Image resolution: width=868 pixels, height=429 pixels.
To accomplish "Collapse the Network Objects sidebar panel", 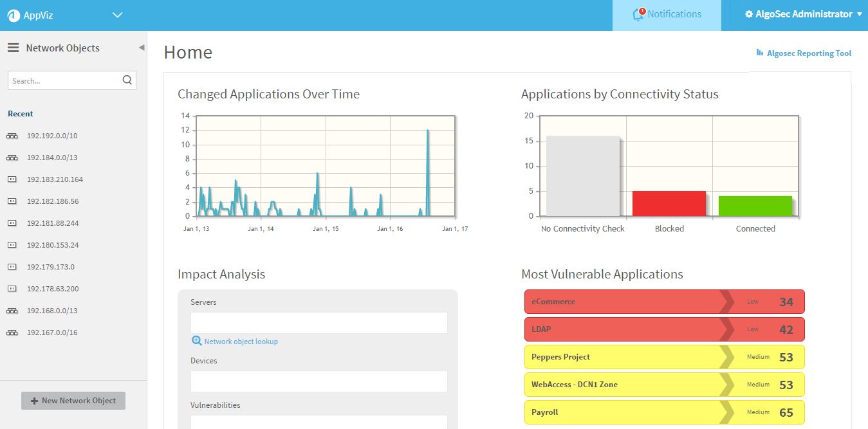I will (142, 48).
